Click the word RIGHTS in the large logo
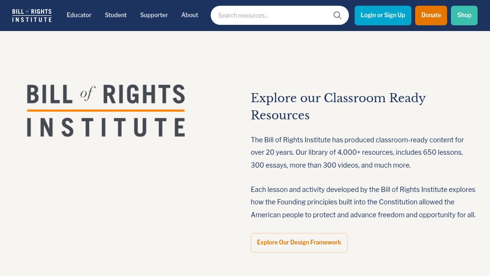The width and height of the screenshot is (490, 276). point(144,94)
